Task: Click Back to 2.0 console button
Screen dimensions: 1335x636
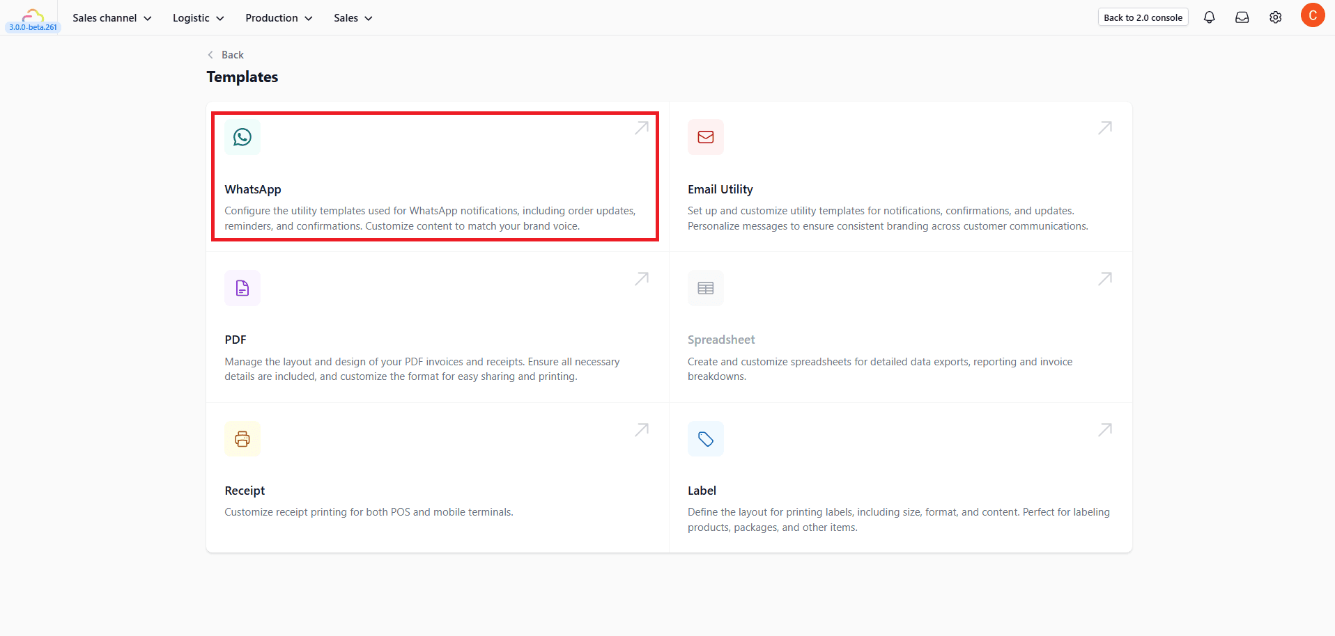Action: (1143, 17)
